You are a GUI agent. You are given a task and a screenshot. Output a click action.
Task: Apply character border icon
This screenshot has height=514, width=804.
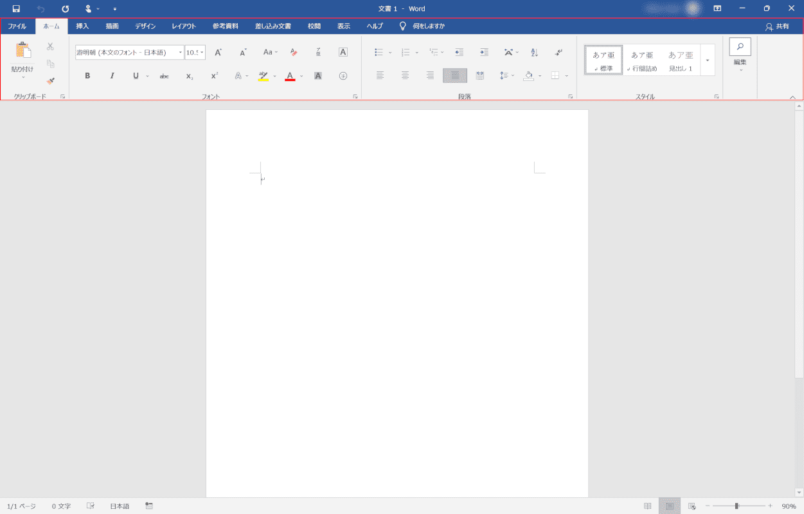coord(343,53)
